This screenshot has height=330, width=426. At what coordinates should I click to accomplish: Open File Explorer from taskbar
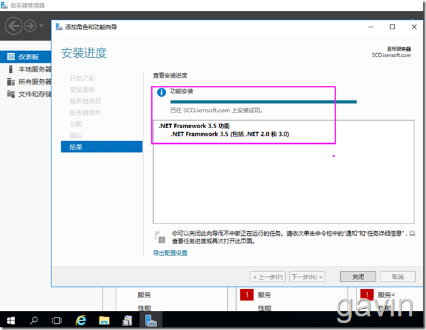tap(104, 320)
